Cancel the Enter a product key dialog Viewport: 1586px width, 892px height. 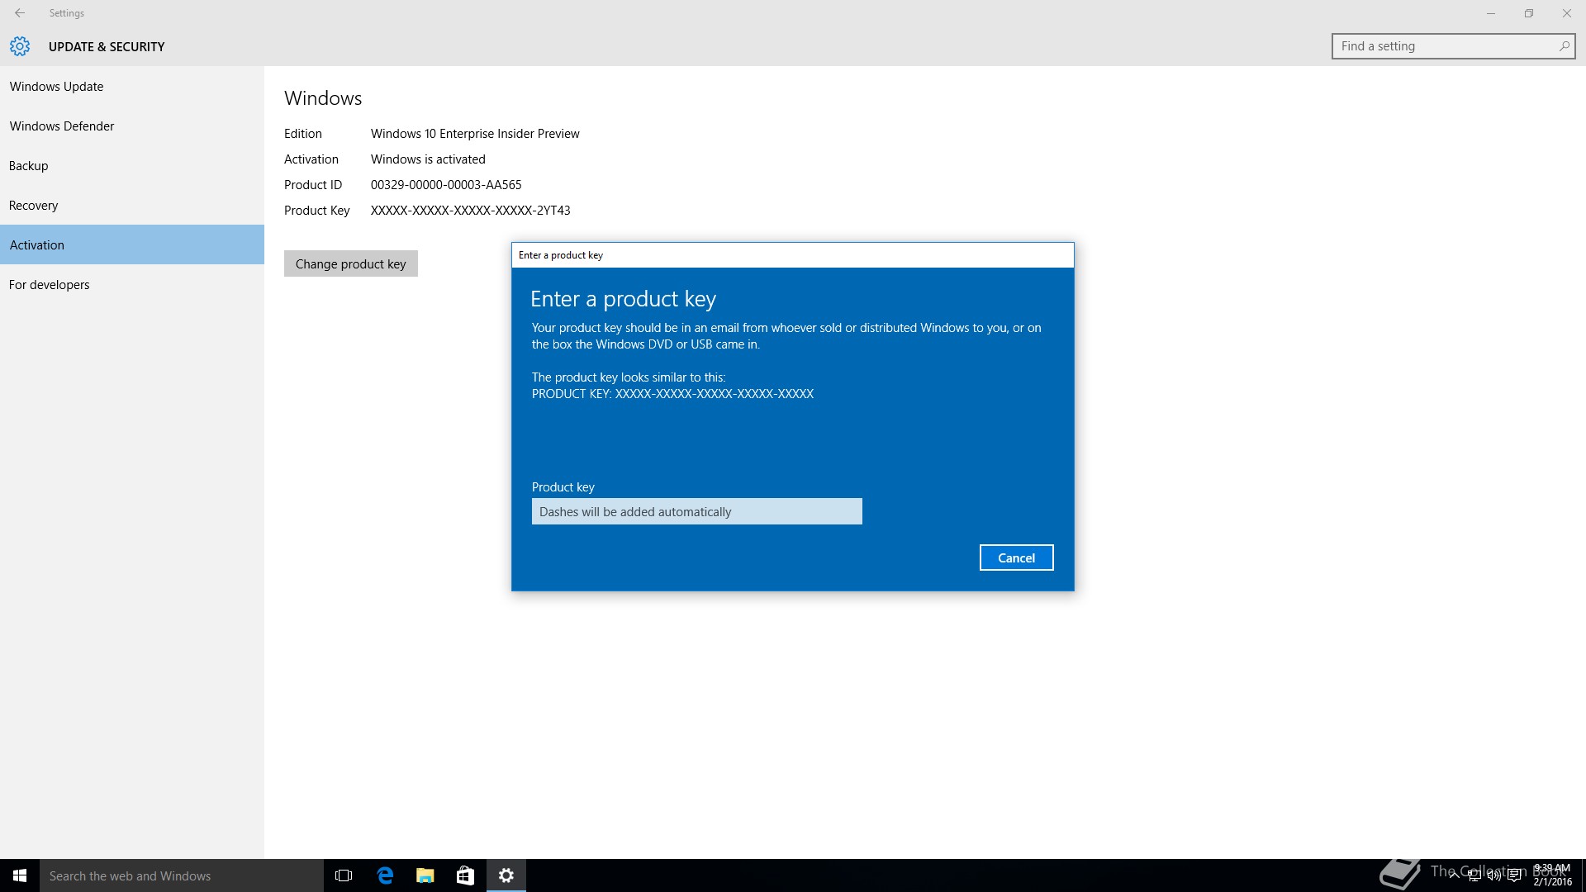pyautogui.click(x=1016, y=557)
